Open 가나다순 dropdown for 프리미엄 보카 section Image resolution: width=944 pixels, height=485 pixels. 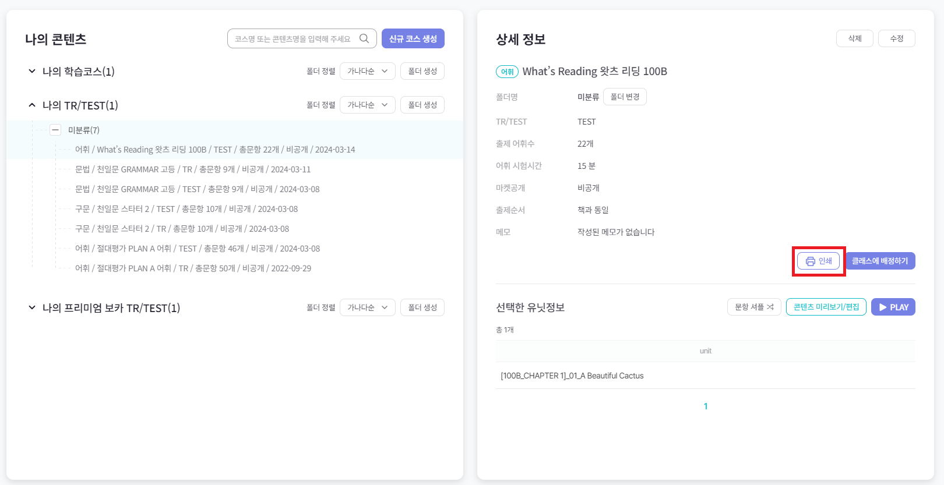coord(367,307)
